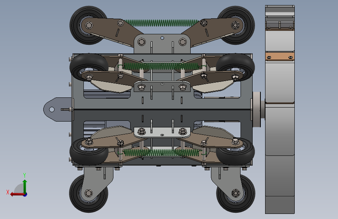Select the top-right outer guide wheel
This screenshot has width=338, height=219.
[235, 25]
